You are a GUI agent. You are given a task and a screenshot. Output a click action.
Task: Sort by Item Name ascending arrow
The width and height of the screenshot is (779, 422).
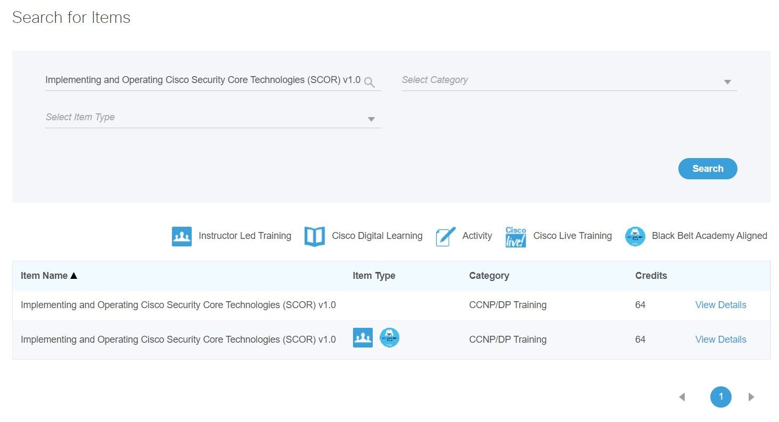73,276
